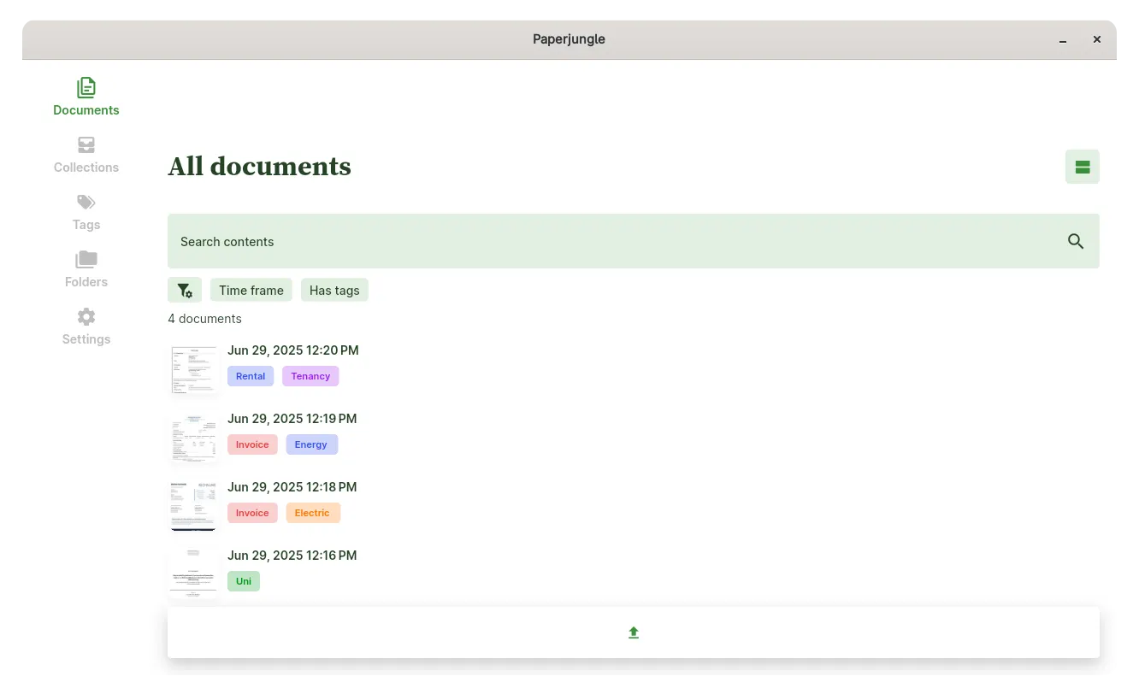Open the Tags icon in sidebar
The image size is (1139, 700).
[x=86, y=202]
